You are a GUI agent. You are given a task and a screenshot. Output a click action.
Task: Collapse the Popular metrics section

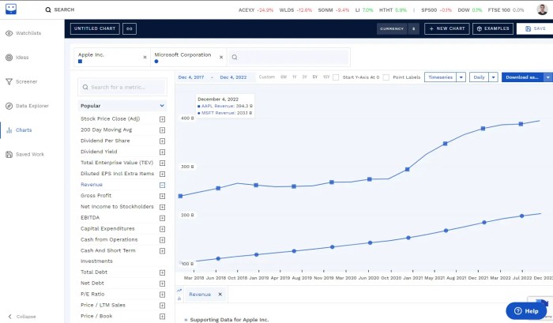pos(162,106)
